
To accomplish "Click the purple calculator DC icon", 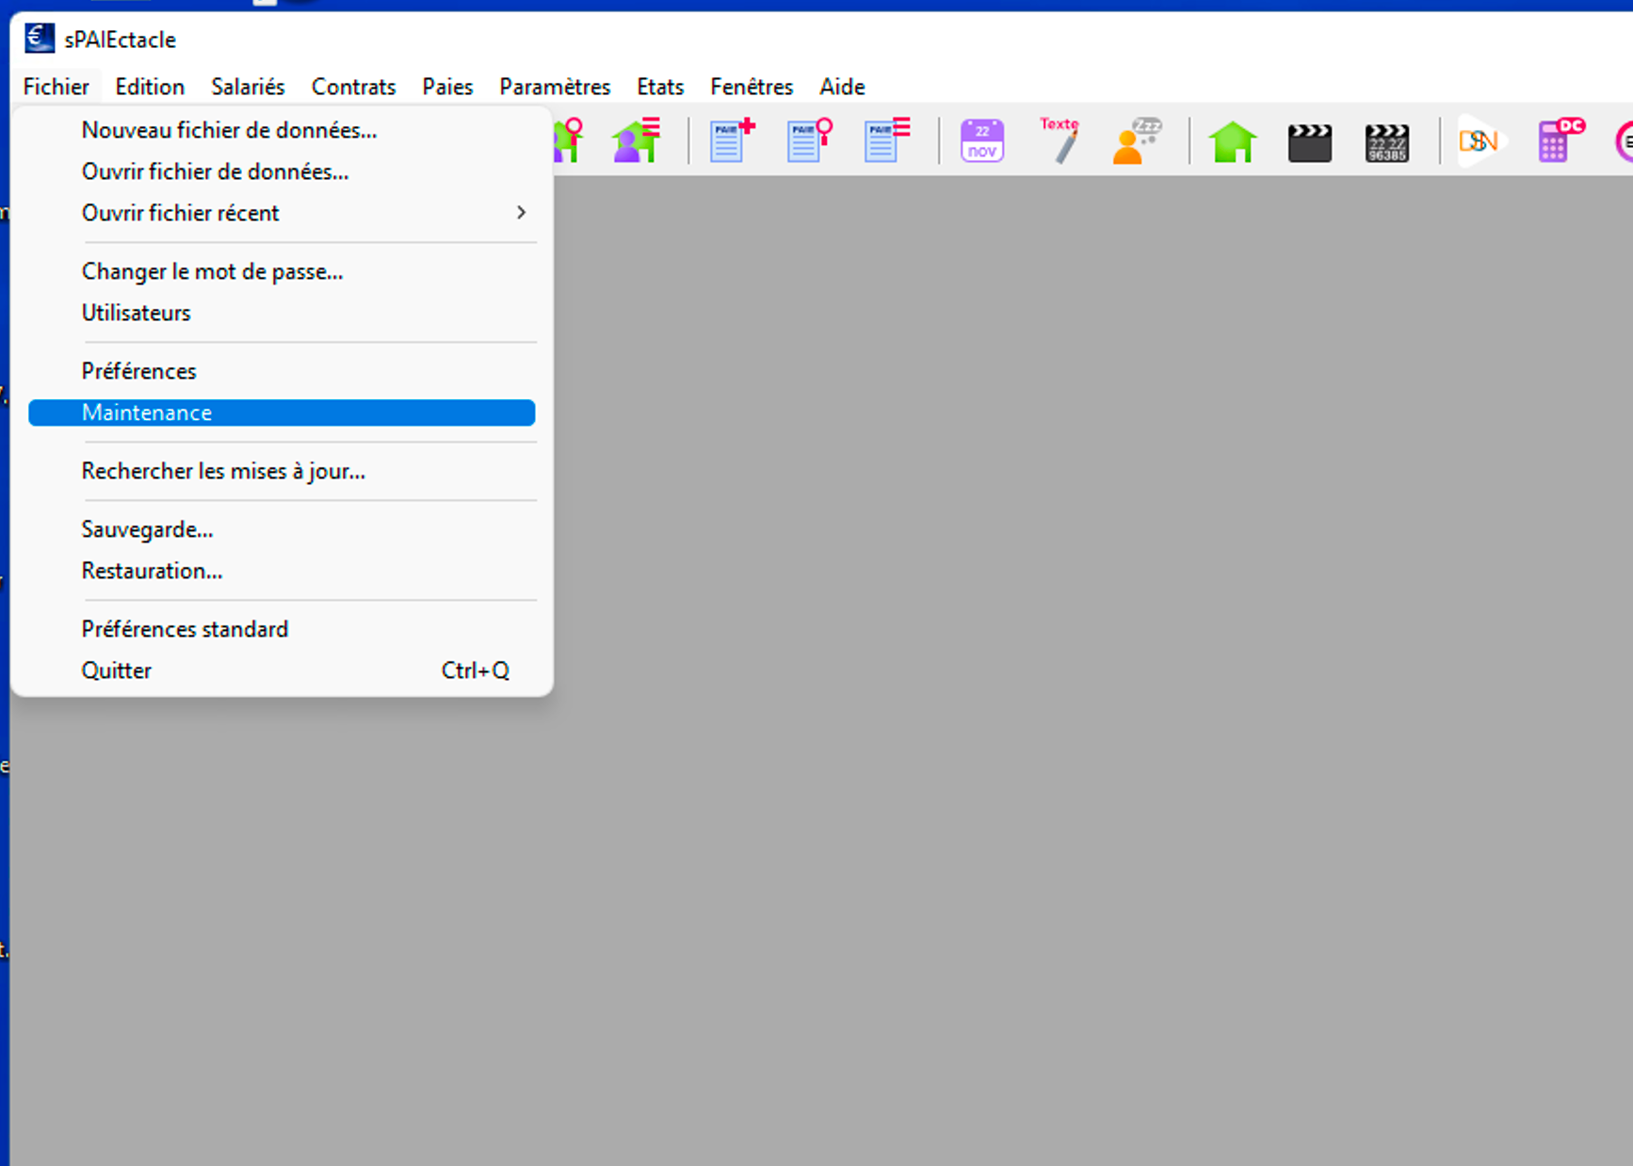I will (x=1560, y=141).
